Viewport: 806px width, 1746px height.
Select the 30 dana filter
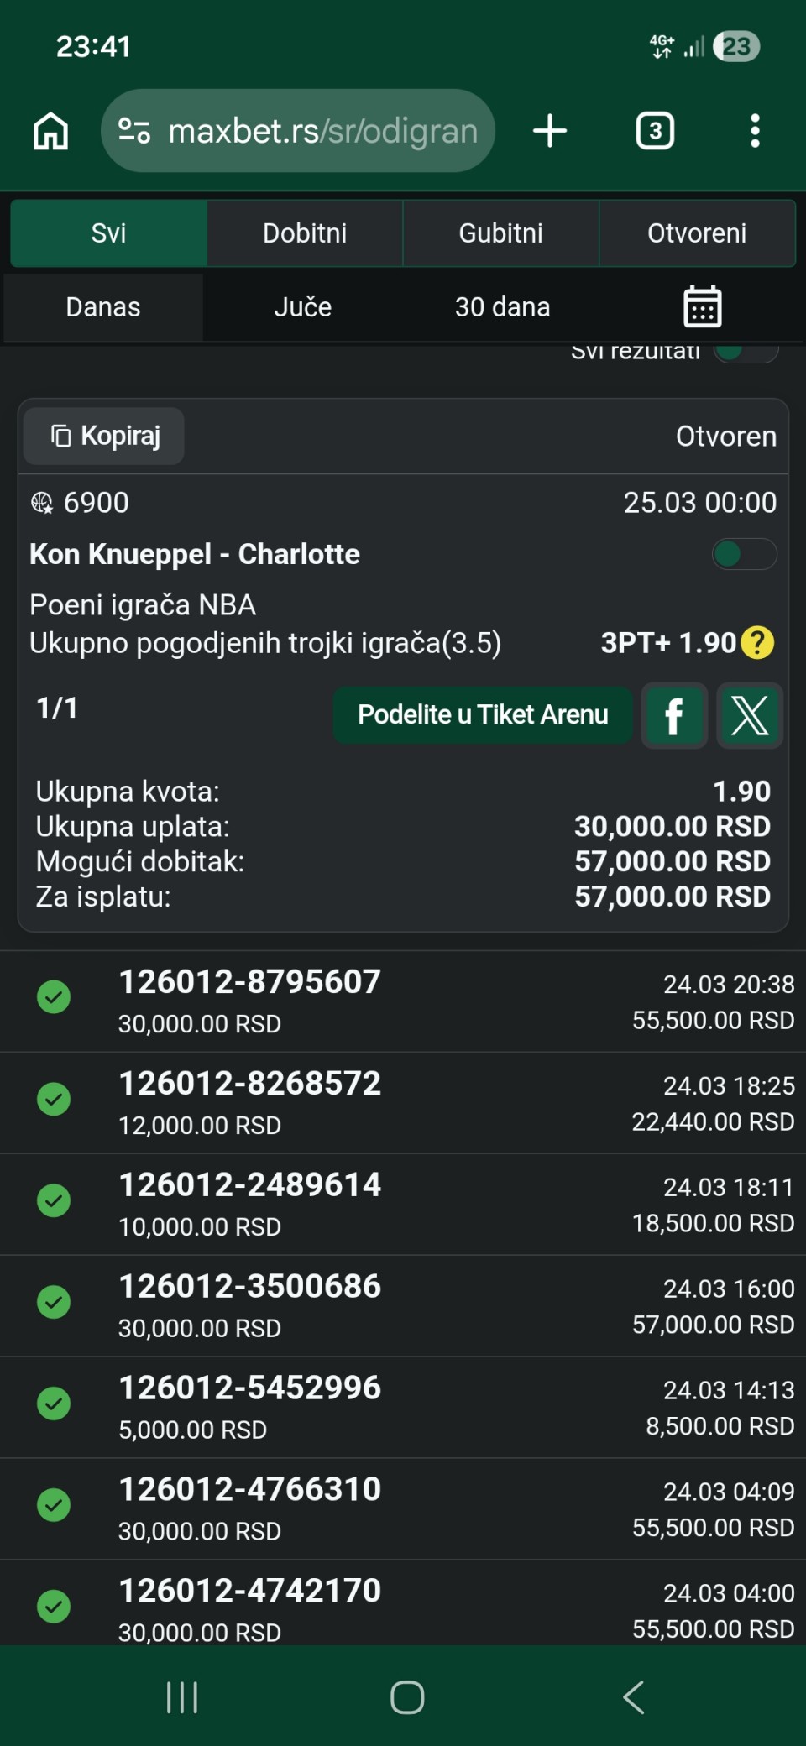502,307
